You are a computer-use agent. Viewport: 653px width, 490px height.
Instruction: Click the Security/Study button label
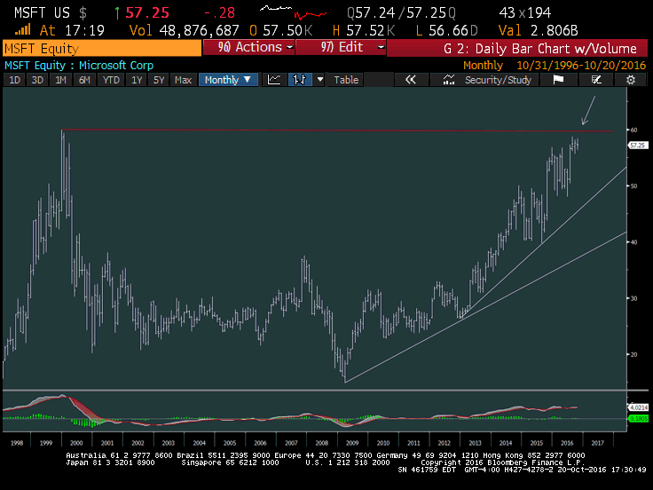pos(498,80)
